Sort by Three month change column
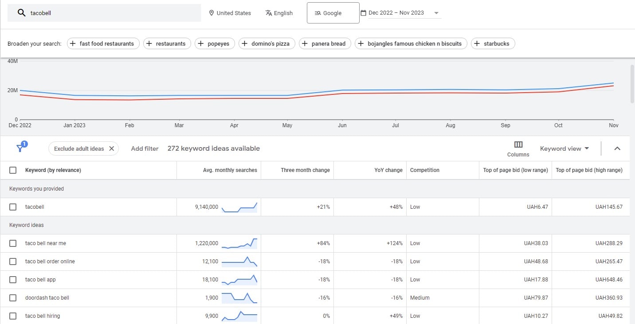The height and width of the screenshot is (324, 635). [x=305, y=170]
